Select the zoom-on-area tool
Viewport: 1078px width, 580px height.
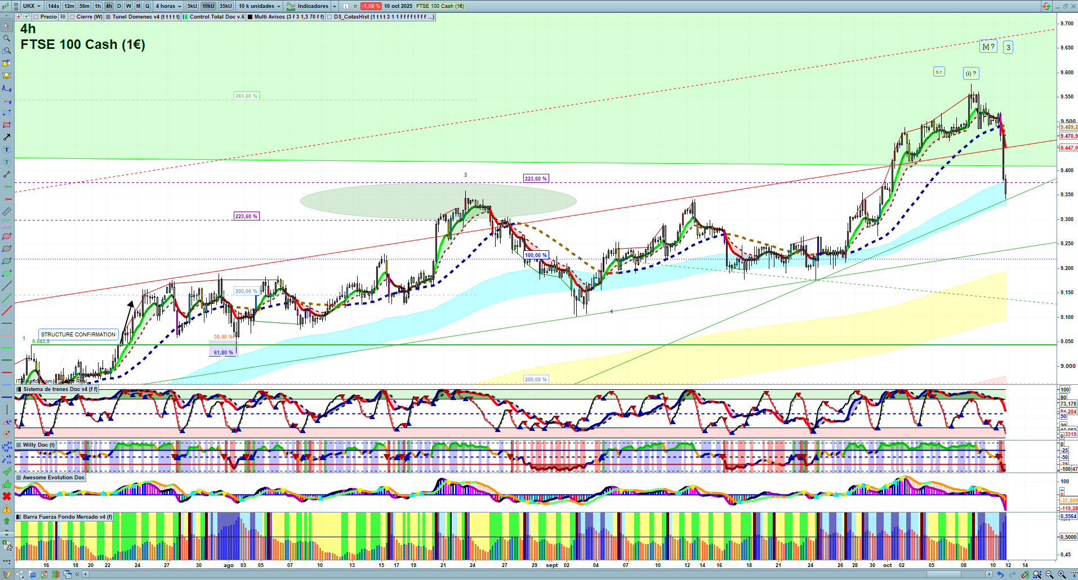[7, 51]
